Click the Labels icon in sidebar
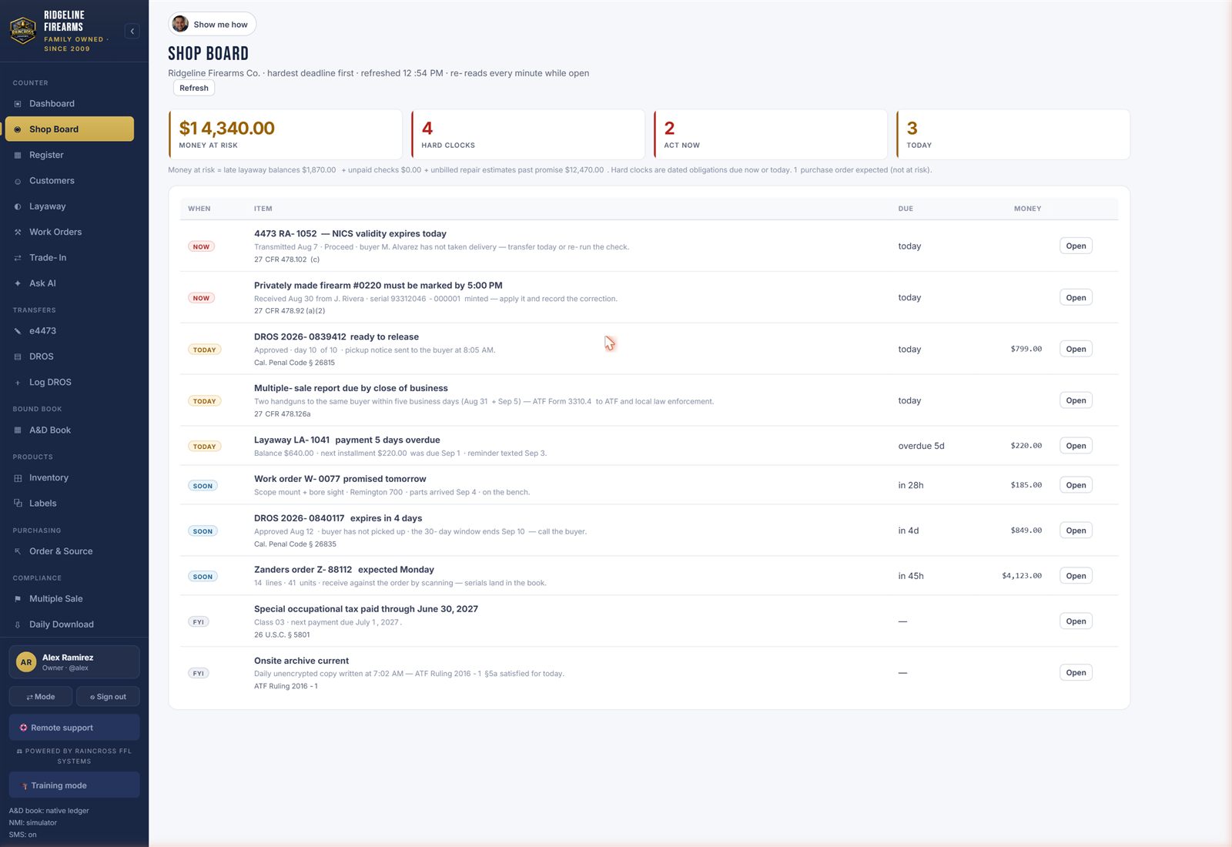The image size is (1232, 847). coord(18,504)
